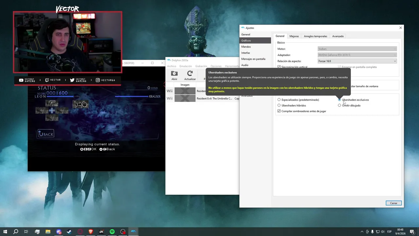419x236 pixels.
Task: Click the microphone tray icon
Action: [x=372, y=232]
